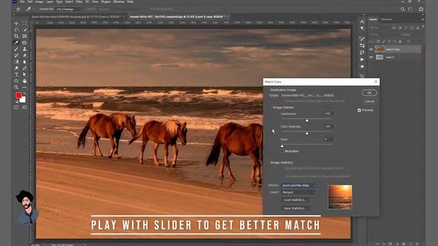Click the Luminance slider handle
Image resolution: width=438 pixels, height=246 pixels.
click(x=307, y=120)
